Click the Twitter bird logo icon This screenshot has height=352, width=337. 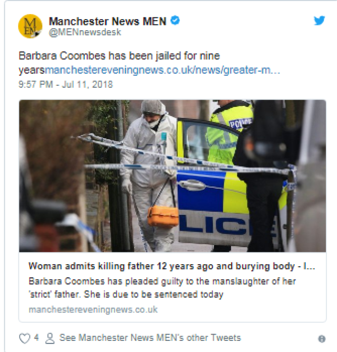pos(319,20)
